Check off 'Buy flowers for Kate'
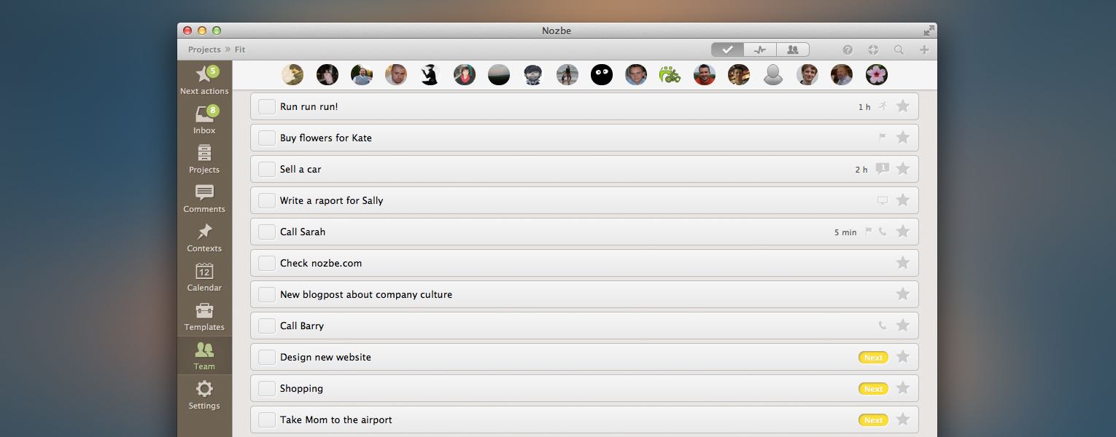 point(267,138)
